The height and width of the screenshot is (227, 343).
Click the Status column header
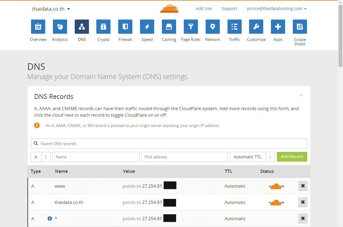[x=267, y=171]
